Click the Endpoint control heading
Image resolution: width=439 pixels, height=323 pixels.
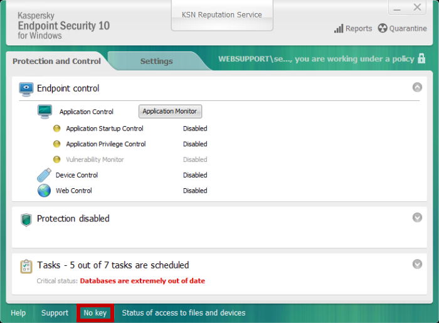[x=68, y=88]
